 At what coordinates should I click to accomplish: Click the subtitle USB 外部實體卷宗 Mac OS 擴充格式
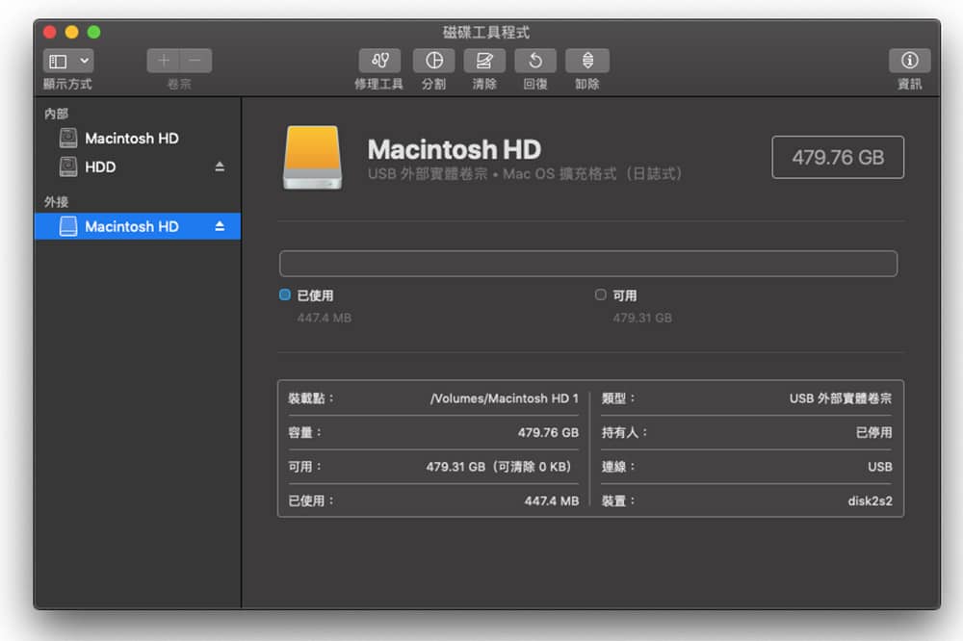tap(525, 174)
